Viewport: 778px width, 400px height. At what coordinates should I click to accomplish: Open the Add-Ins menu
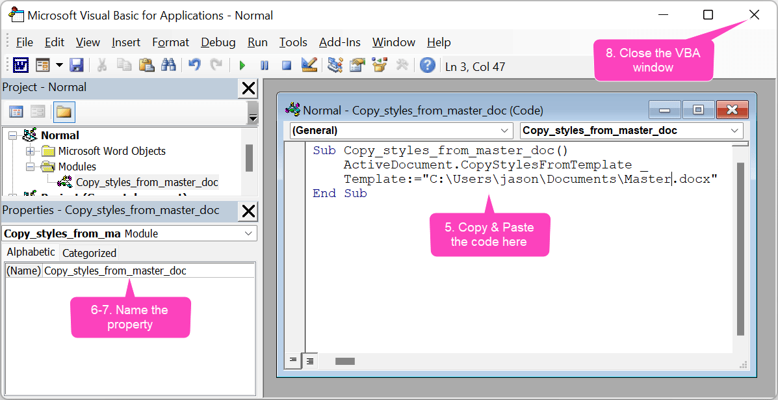click(340, 42)
